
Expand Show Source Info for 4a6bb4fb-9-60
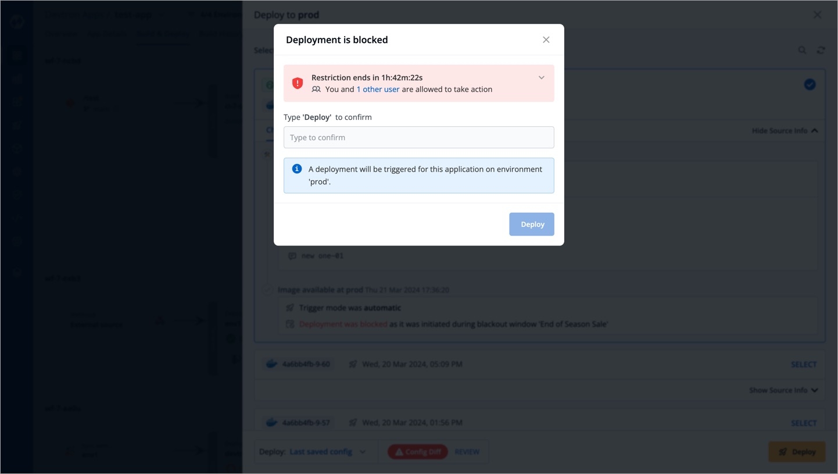(783, 390)
